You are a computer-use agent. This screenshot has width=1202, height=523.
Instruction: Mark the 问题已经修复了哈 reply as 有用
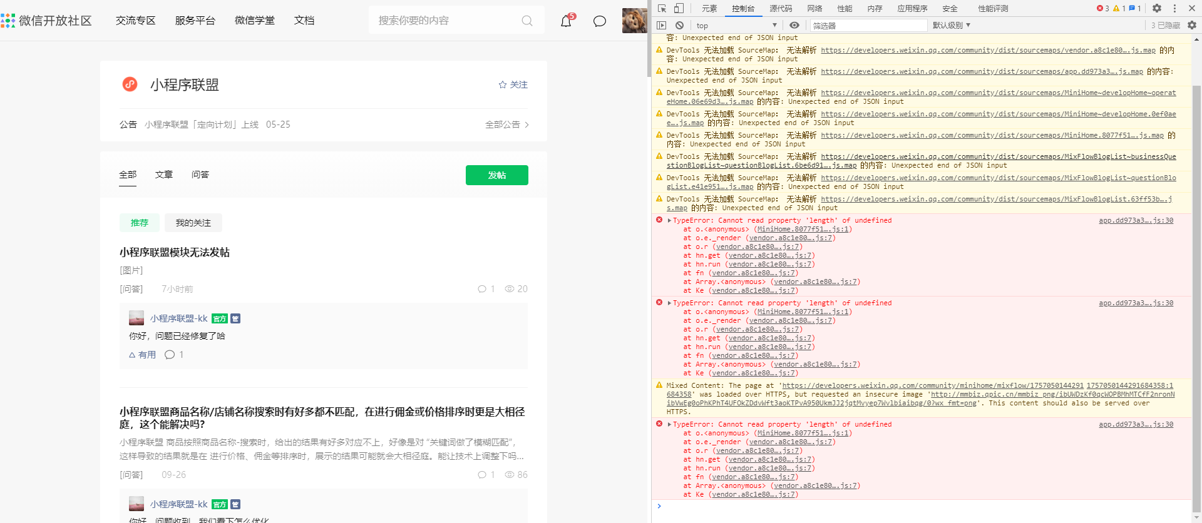coord(143,355)
